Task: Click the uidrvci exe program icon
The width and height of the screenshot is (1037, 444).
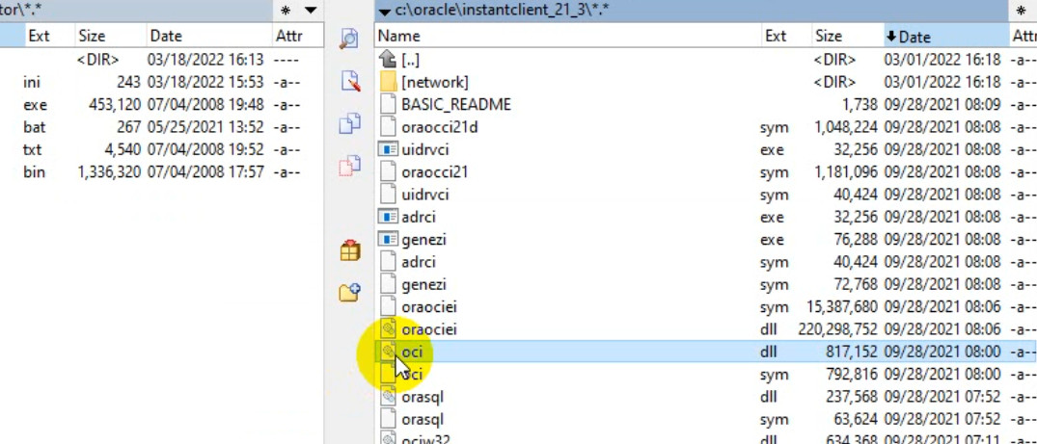Action: [388, 149]
